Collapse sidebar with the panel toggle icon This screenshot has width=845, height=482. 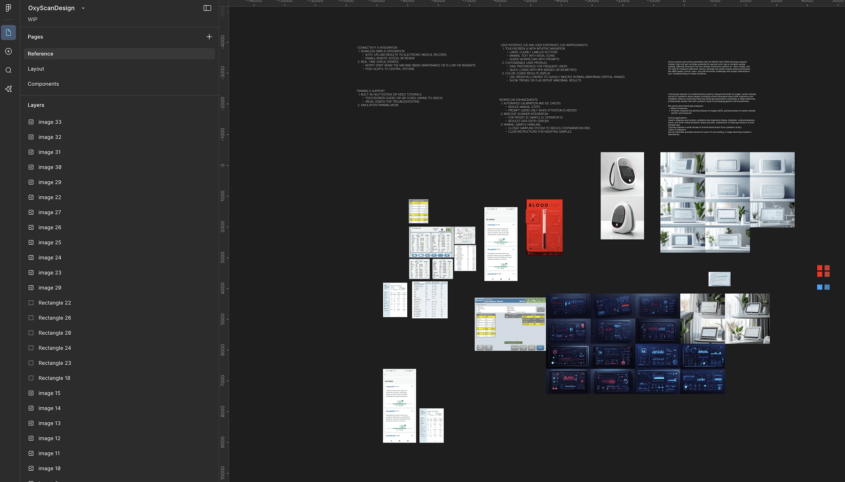click(207, 8)
